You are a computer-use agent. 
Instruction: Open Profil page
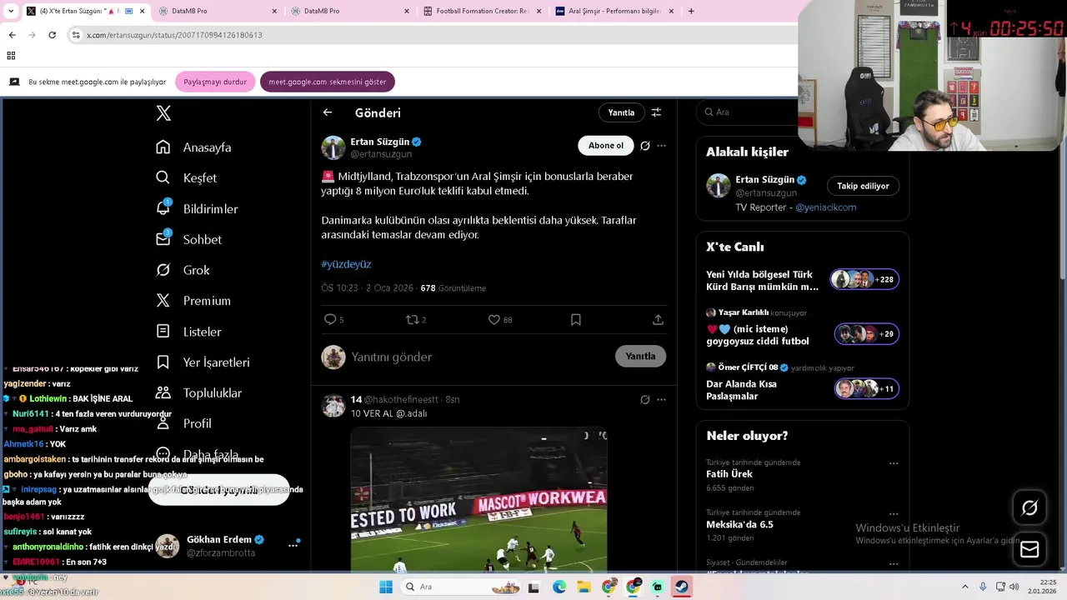(183, 423)
